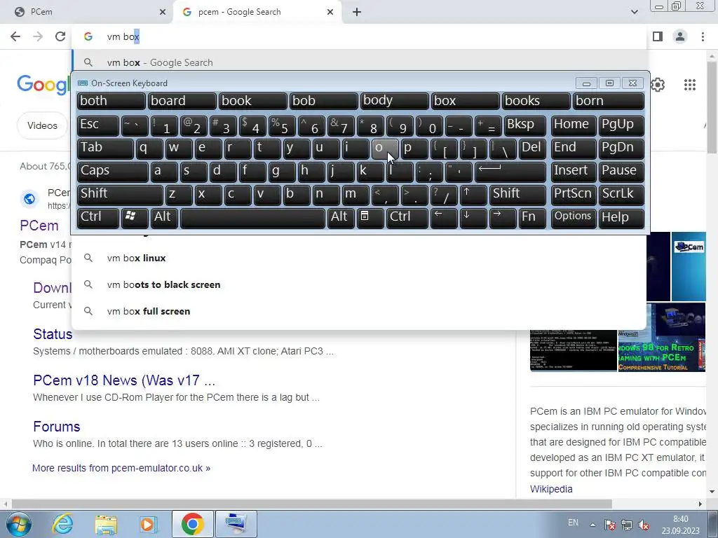Click the Bksp key

click(524, 125)
